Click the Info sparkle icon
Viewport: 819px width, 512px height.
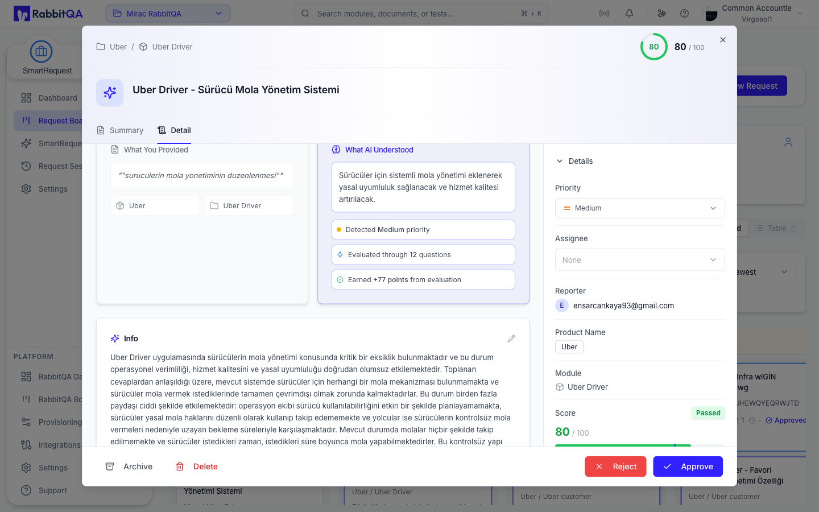(115, 338)
